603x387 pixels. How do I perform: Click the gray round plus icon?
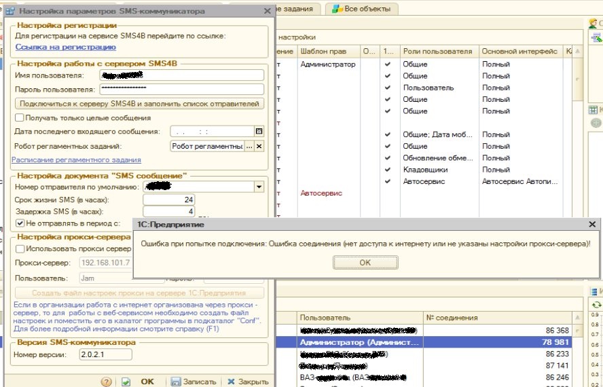coord(596,123)
